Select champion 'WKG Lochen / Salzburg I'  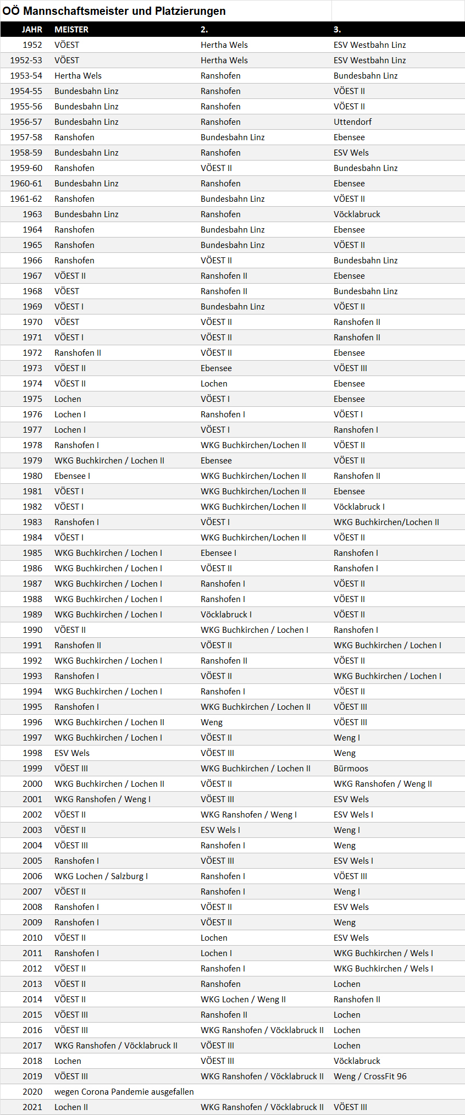pos(101,876)
